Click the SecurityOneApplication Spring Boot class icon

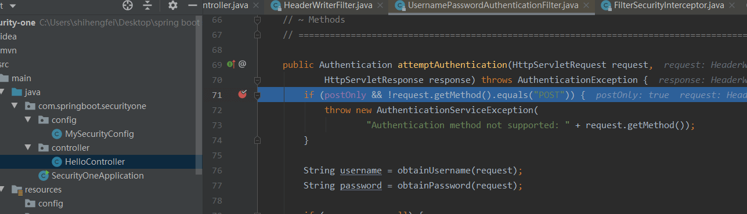coord(44,176)
